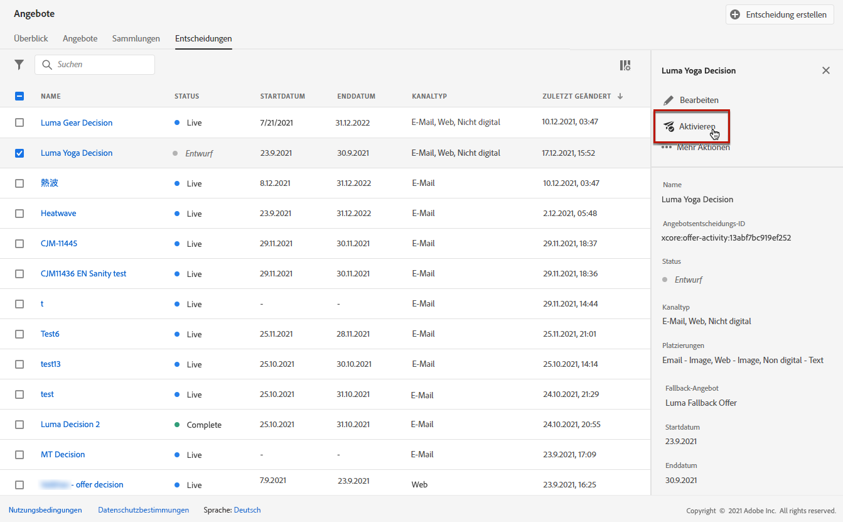Screen dimensions: 843x522
Task: Click the search magnifier icon
Action: coord(46,65)
